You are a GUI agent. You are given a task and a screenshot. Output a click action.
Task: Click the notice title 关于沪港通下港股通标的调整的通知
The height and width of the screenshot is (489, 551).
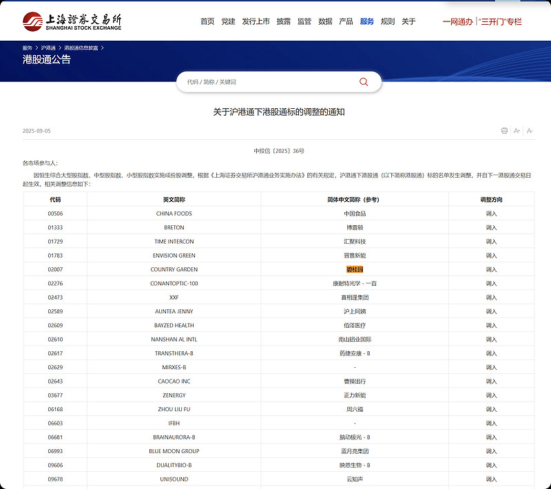click(279, 112)
